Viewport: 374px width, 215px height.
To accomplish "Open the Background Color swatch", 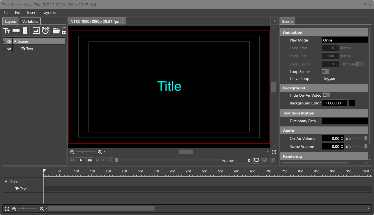I will [x=352, y=103].
